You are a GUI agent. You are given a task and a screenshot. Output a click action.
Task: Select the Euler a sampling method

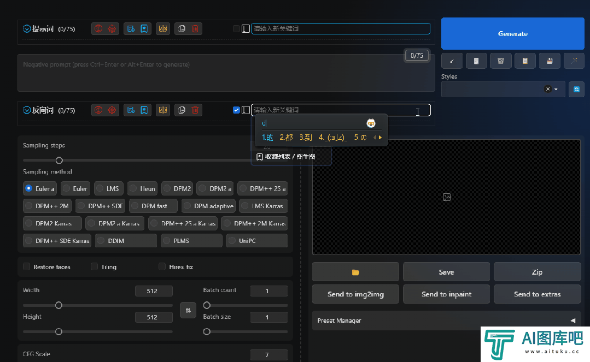tap(40, 188)
